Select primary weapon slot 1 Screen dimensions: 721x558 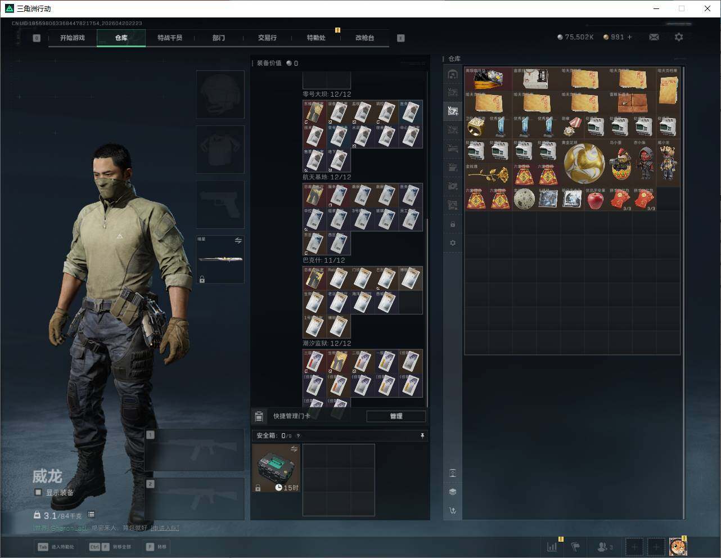pyautogui.click(x=195, y=450)
